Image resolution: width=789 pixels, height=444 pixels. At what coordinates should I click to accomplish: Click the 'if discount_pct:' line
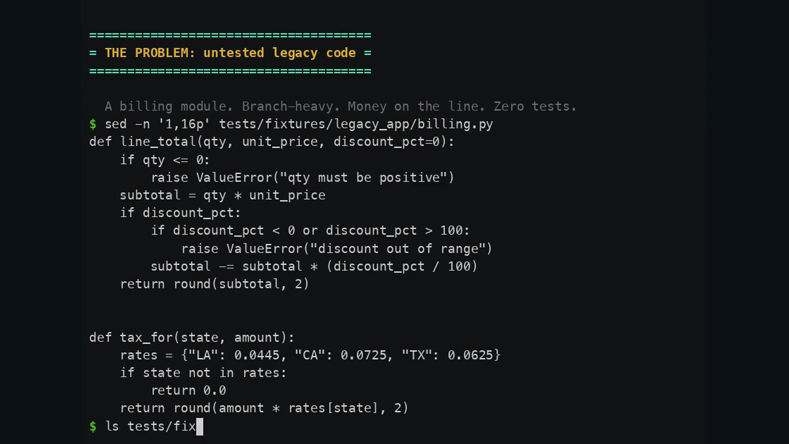(x=181, y=213)
